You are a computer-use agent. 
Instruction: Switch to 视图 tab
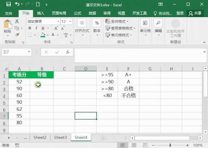[x=122, y=13]
